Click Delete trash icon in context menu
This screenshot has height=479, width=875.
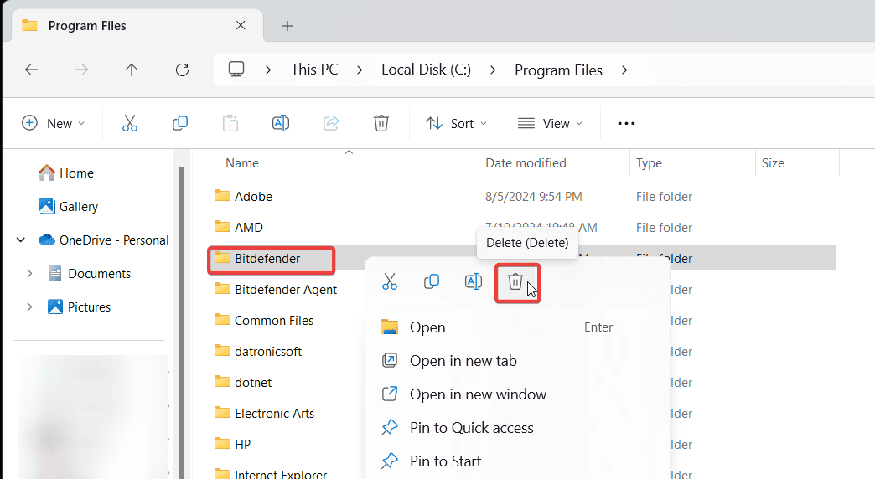tap(515, 281)
